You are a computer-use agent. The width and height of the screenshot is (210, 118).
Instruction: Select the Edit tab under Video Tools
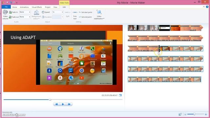64,7
